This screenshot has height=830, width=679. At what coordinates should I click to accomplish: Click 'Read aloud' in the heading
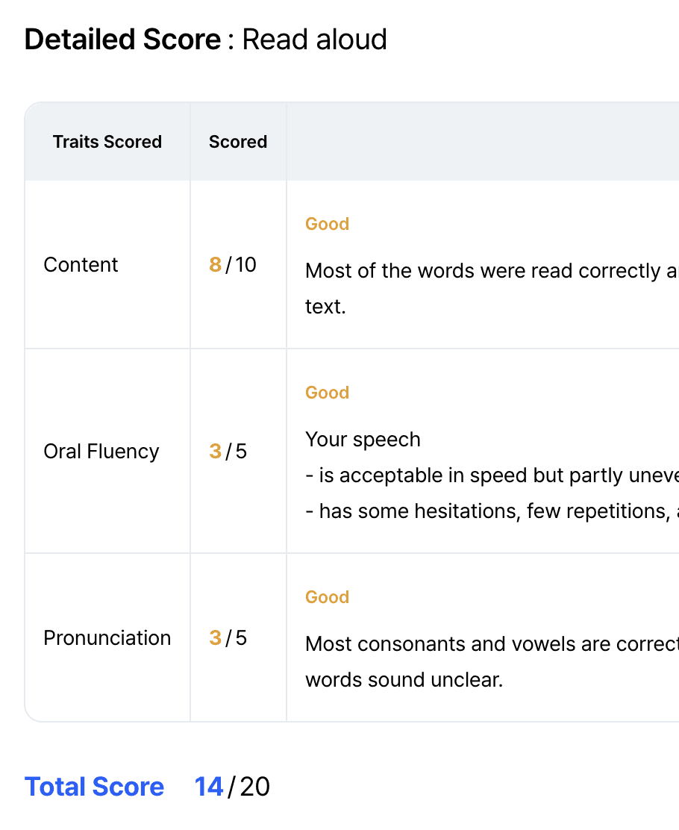pyautogui.click(x=314, y=40)
